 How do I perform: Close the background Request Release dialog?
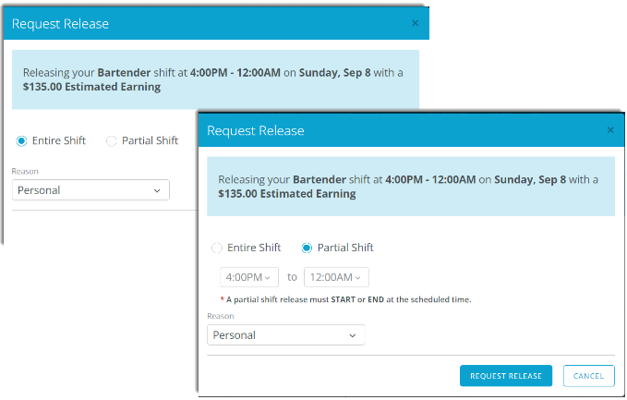click(415, 23)
